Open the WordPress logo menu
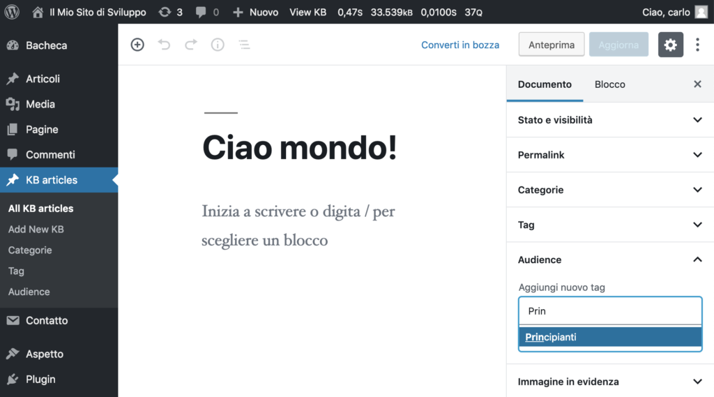The image size is (714, 397). (12, 12)
